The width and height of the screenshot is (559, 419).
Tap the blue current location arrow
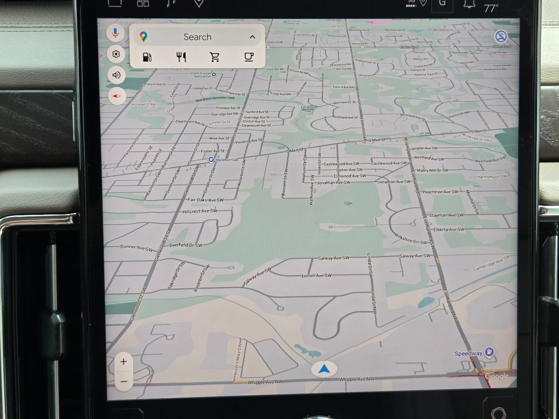click(x=324, y=369)
